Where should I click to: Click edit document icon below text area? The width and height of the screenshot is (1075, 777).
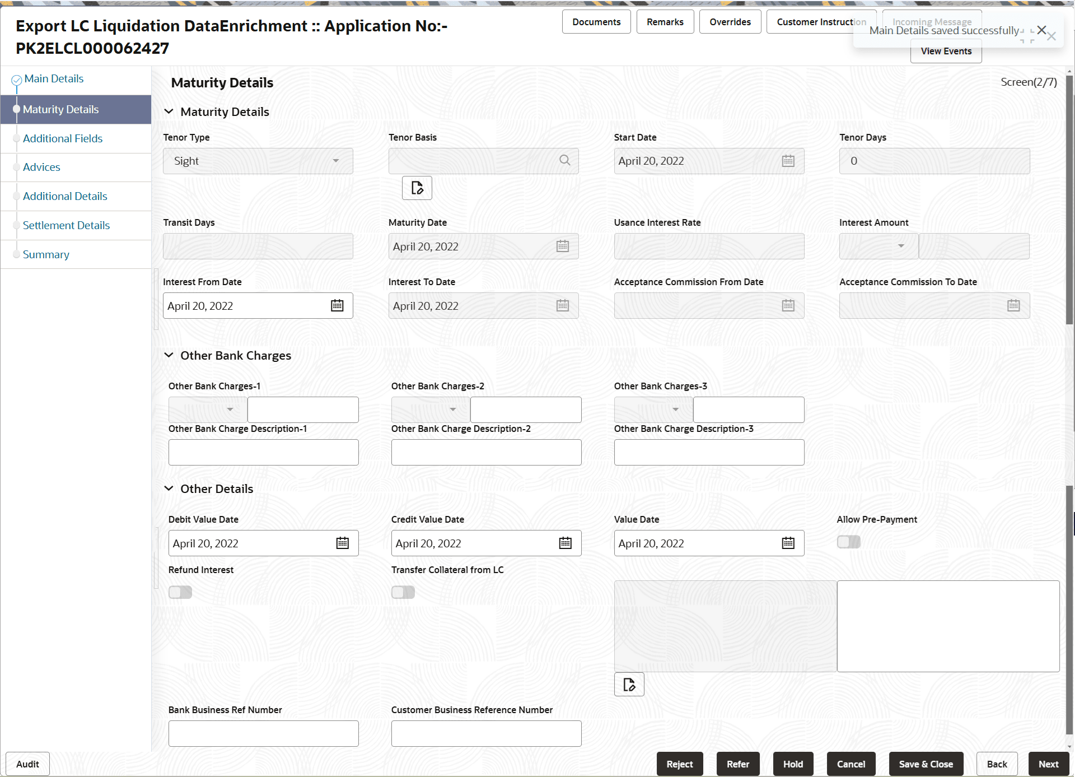click(x=629, y=685)
